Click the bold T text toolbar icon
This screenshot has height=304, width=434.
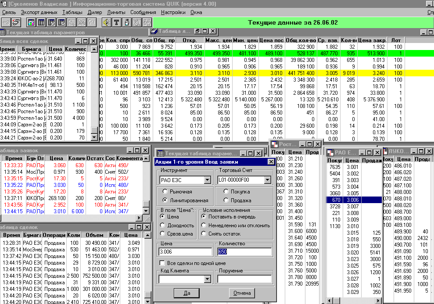tap(117, 22)
